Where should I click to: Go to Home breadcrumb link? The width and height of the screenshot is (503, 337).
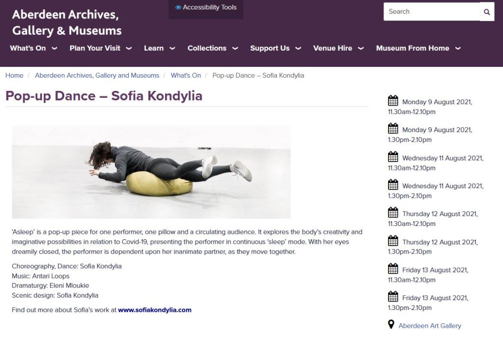tap(14, 76)
